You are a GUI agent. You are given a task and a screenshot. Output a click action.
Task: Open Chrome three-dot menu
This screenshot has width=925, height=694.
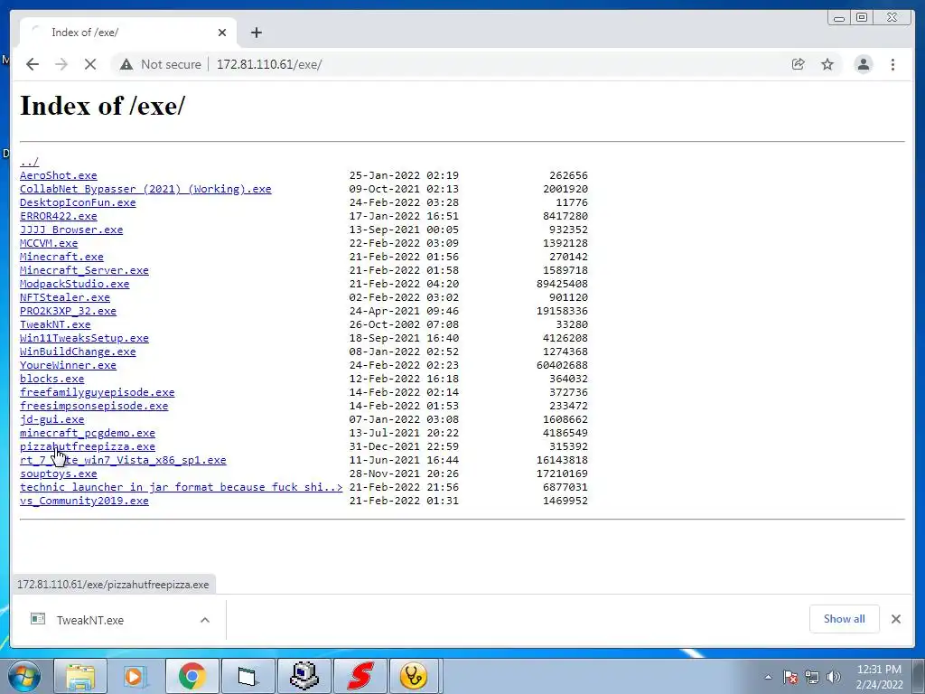892,64
